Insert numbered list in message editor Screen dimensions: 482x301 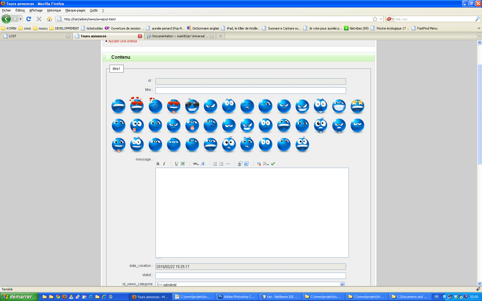[221, 164]
